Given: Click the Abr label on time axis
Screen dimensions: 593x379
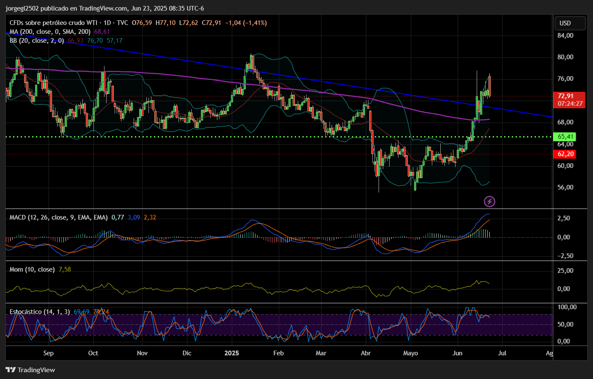Looking at the screenshot, I should [366, 353].
